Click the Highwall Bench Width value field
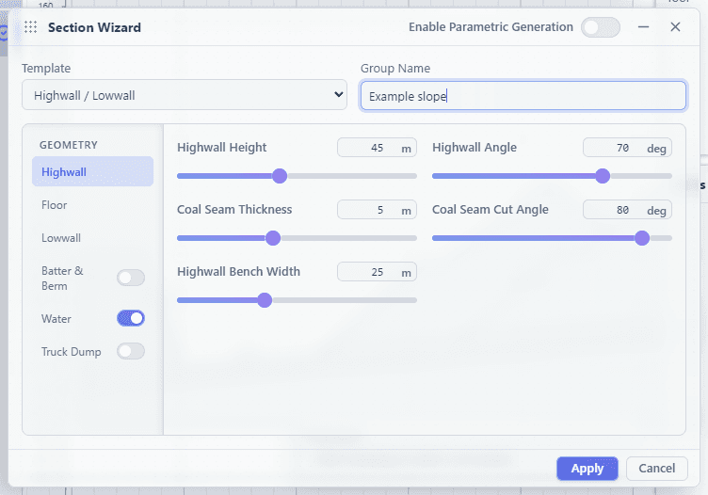Viewport: 708px width, 495px height. 377,272
